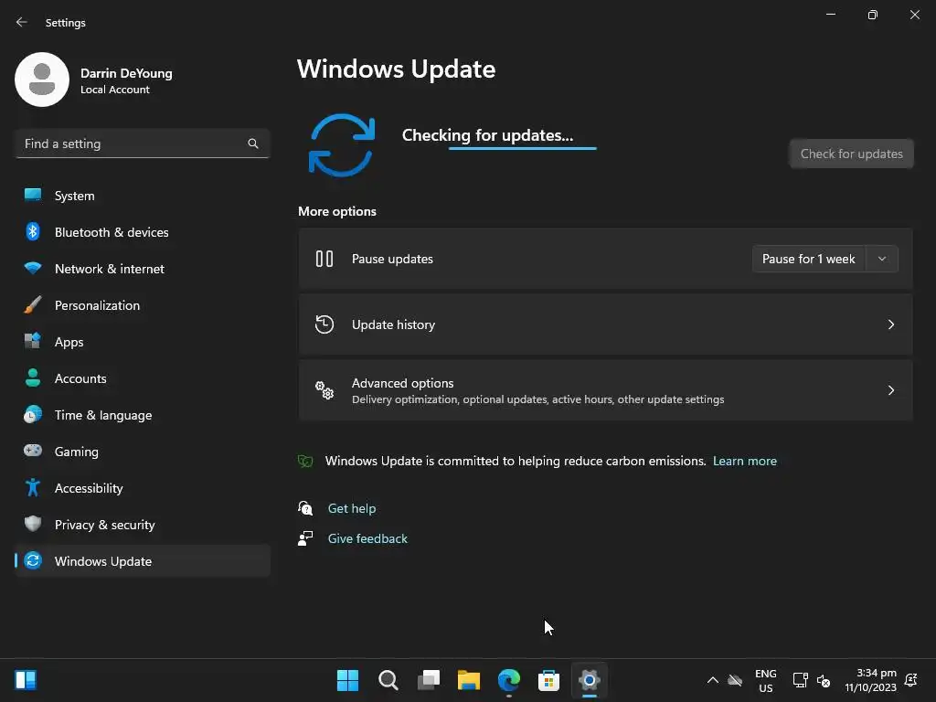936x702 pixels.
Task: Click the Settings gear on taskbar
Action: point(590,680)
